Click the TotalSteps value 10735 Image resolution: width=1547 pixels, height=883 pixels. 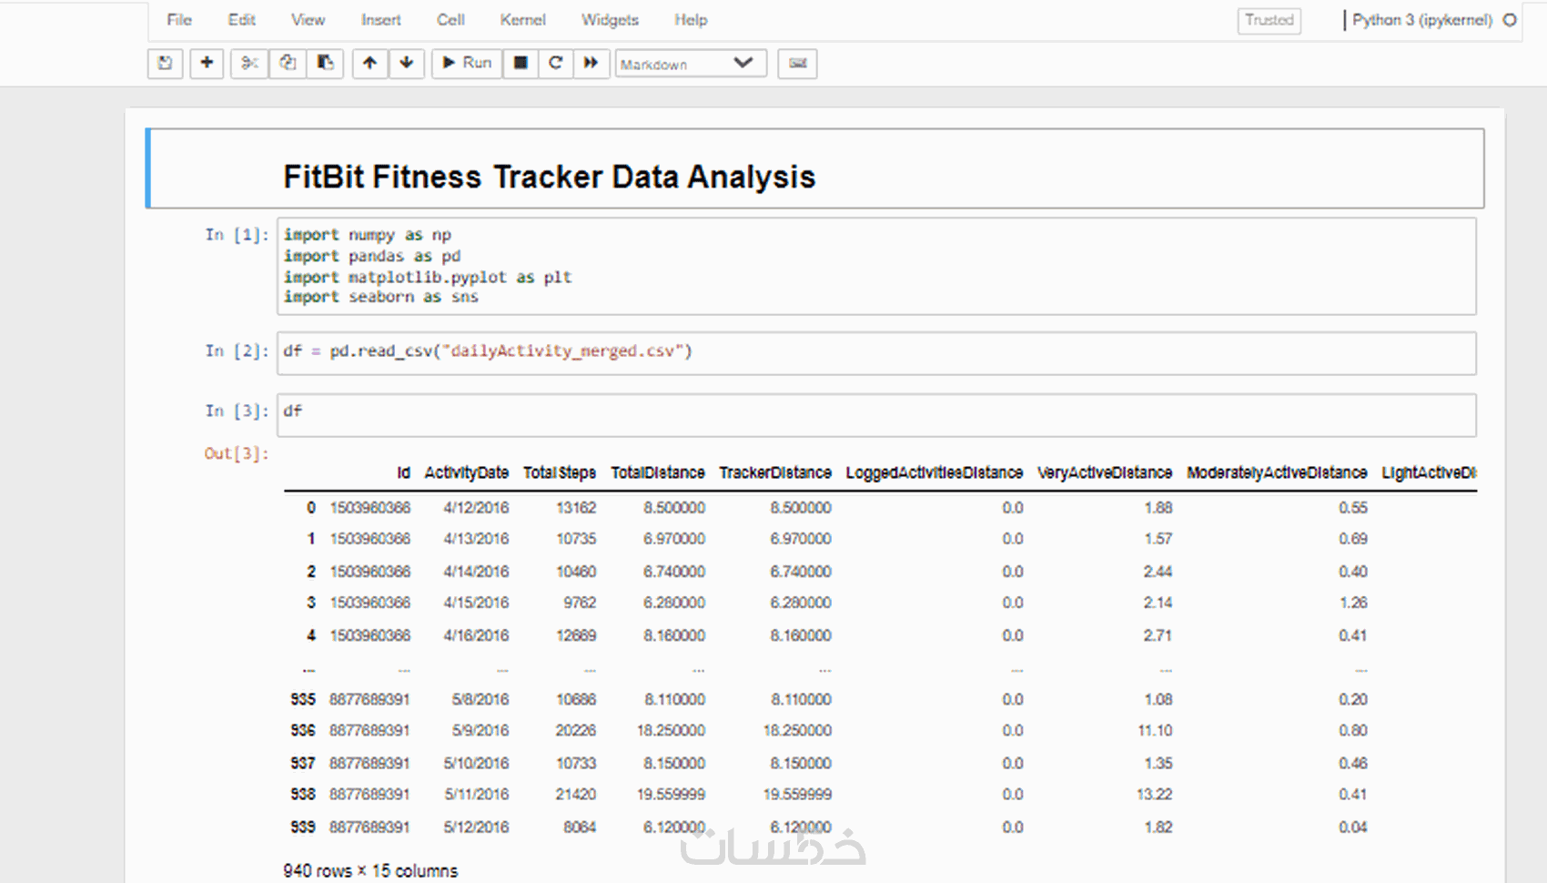576,539
